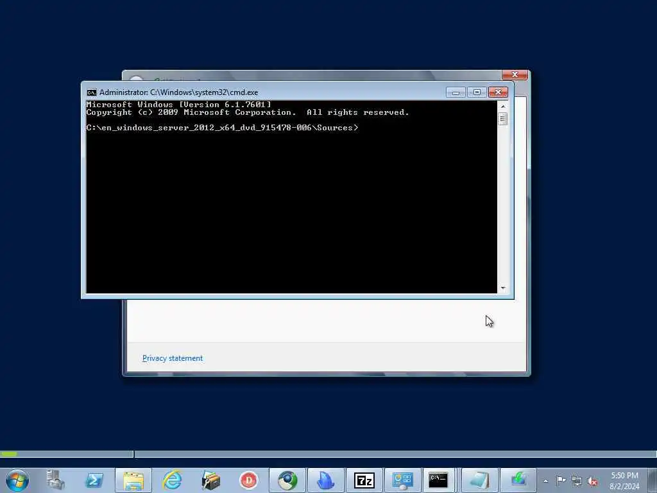The width and height of the screenshot is (657, 493).
Task: Click the cmd scrollbar down arrow
Action: pyautogui.click(x=503, y=288)
